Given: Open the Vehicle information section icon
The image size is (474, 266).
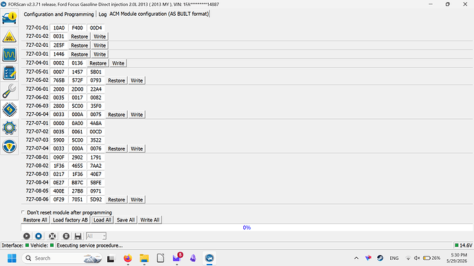Looking at the screenshot, I should (x=10, y=18).
